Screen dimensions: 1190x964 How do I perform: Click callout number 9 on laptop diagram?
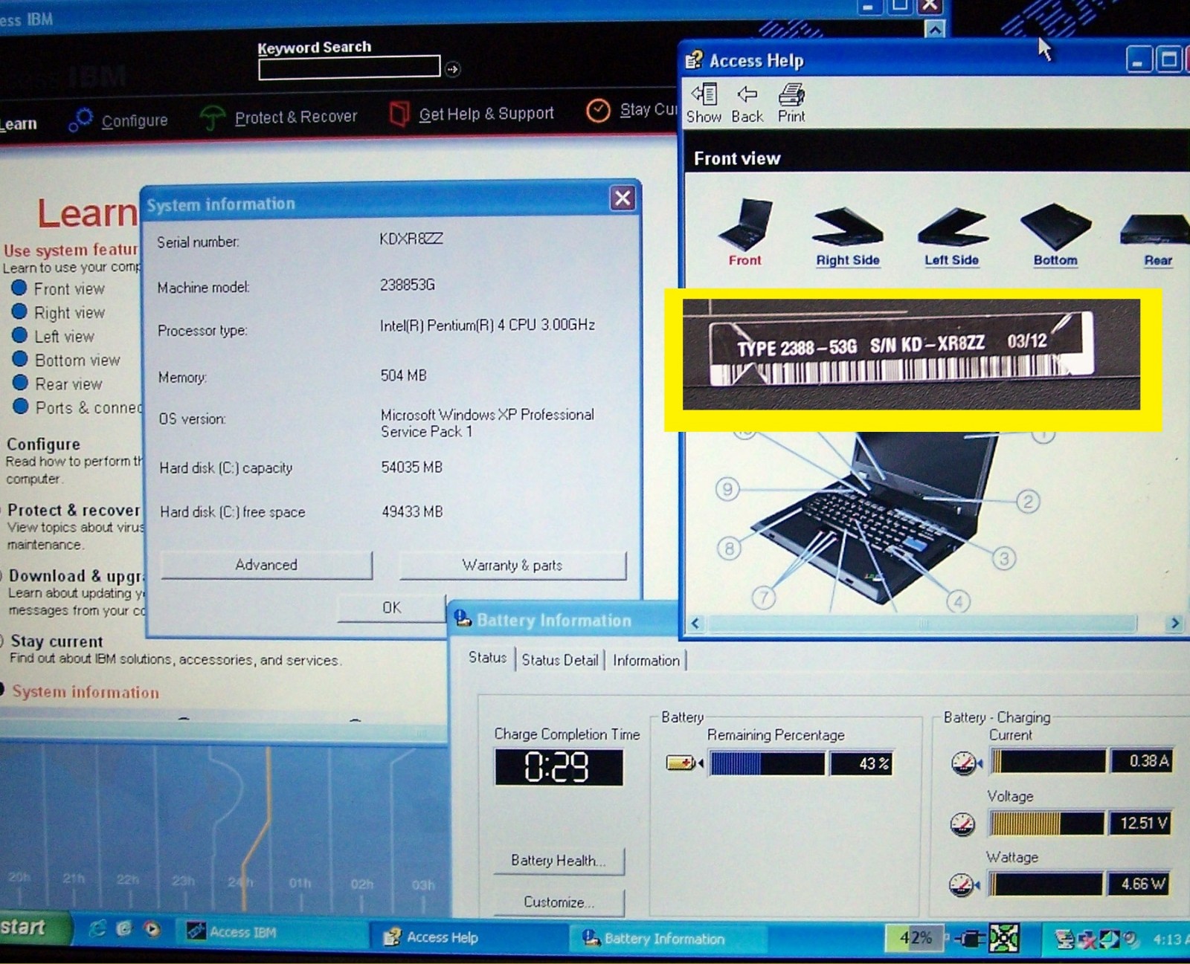pos(727,488)
